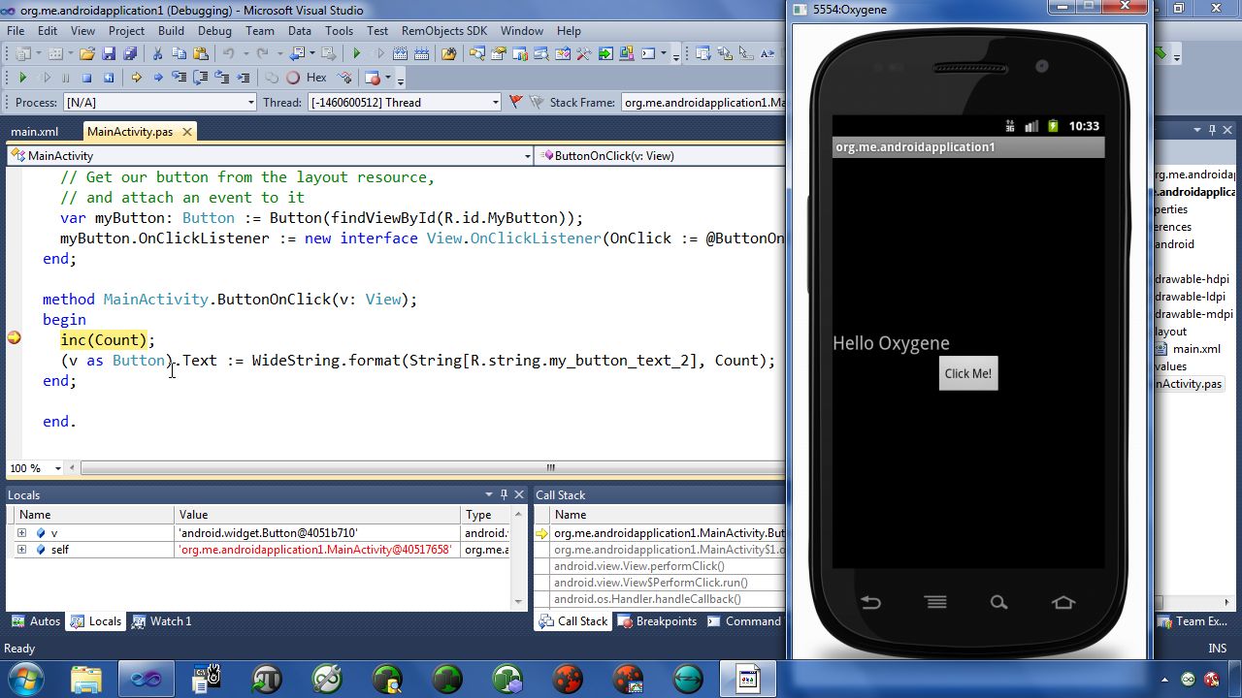Open the Debug menu

214,30
